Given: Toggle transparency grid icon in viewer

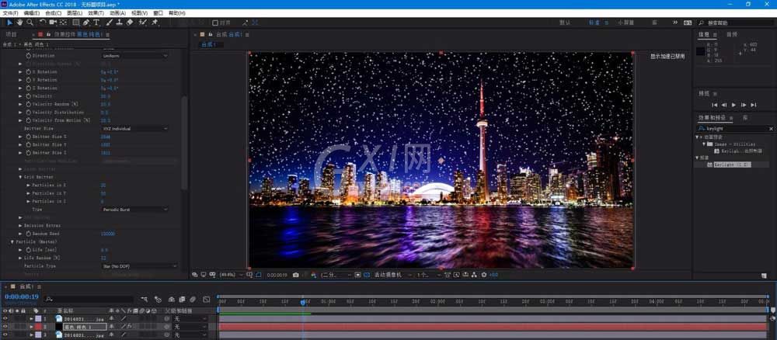Looking at the screenshot, I should (367, 275).
